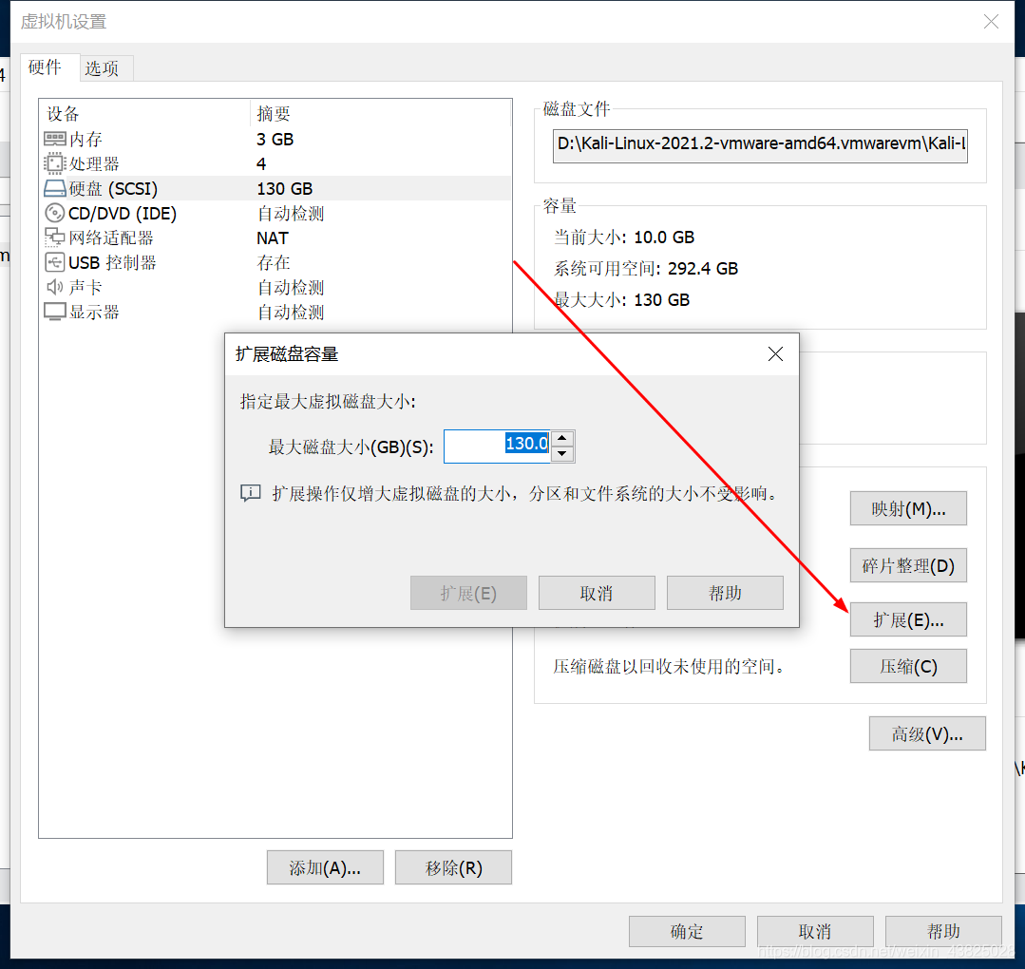This screenshot has height=969, width=1025.
Task: Click 帮助 in the expand disk dialog
Action: (x=725, y=593)
